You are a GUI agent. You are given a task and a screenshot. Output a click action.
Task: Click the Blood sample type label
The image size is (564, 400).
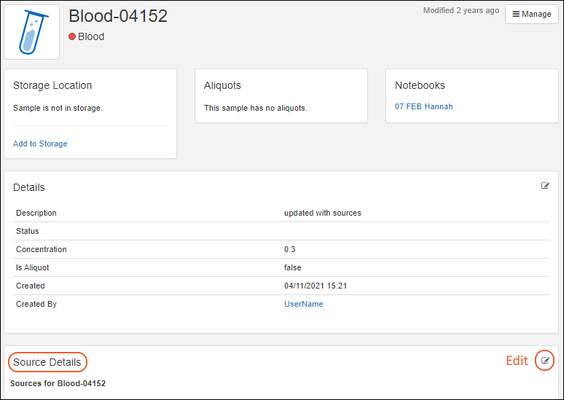91,36
